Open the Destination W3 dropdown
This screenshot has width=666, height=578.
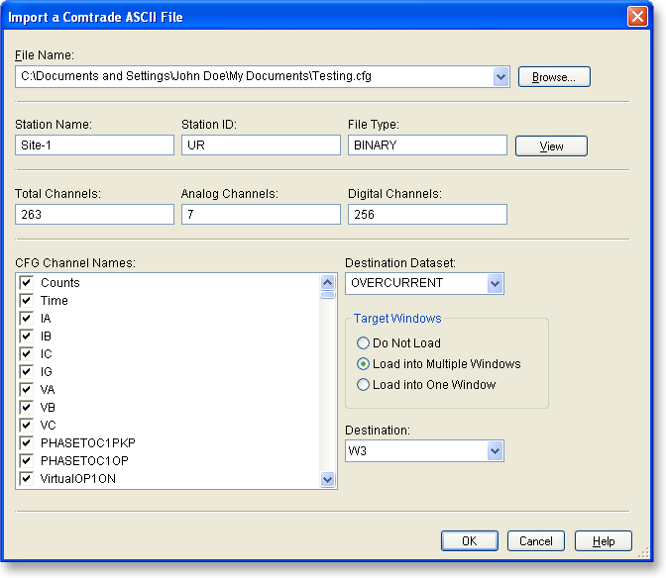[x=495, y=450]
